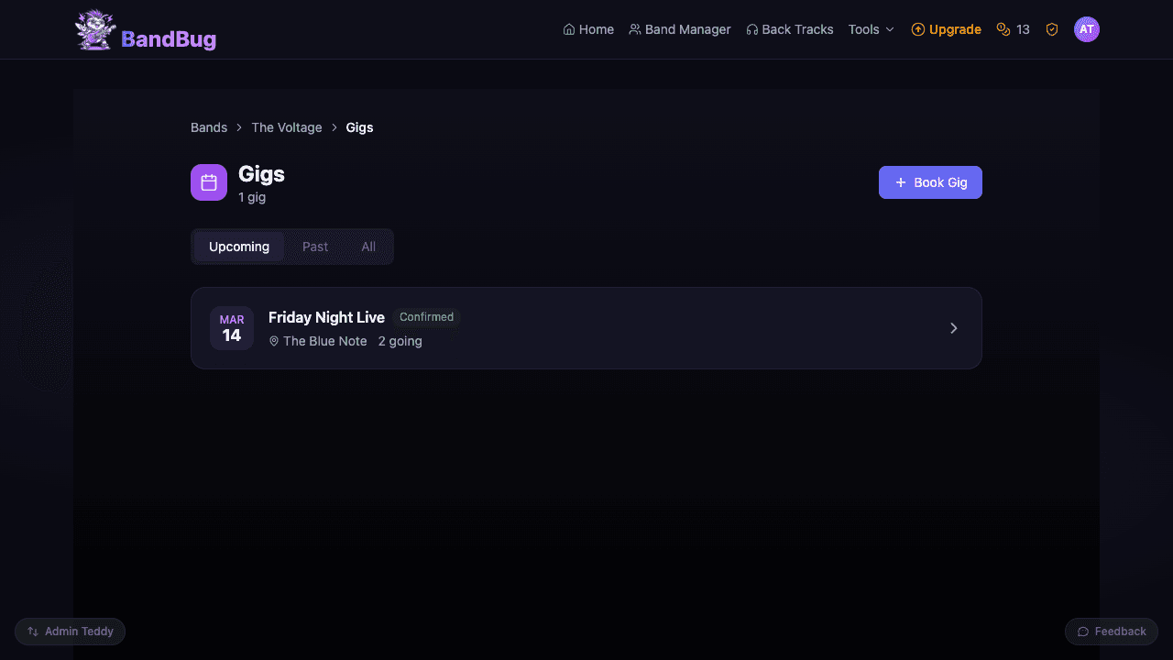Open the Feedback button

(x=1112, y=632)
